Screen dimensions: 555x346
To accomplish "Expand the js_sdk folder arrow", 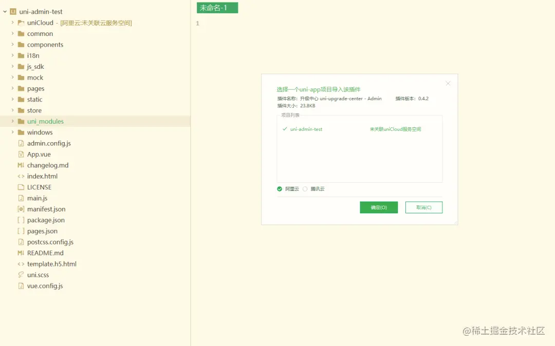I will point(12,66).
